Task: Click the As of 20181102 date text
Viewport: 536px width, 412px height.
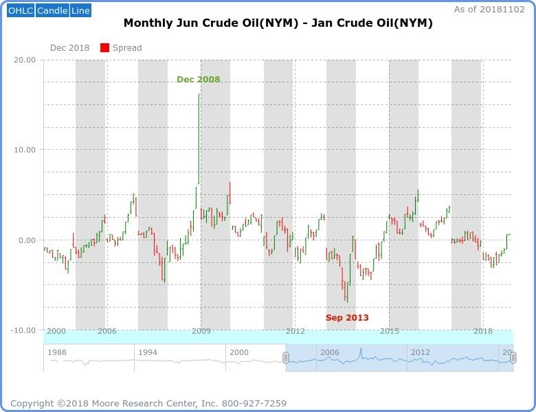Action: coord(489,10)
